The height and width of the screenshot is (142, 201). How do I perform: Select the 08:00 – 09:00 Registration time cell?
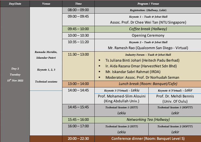[78, 10]
